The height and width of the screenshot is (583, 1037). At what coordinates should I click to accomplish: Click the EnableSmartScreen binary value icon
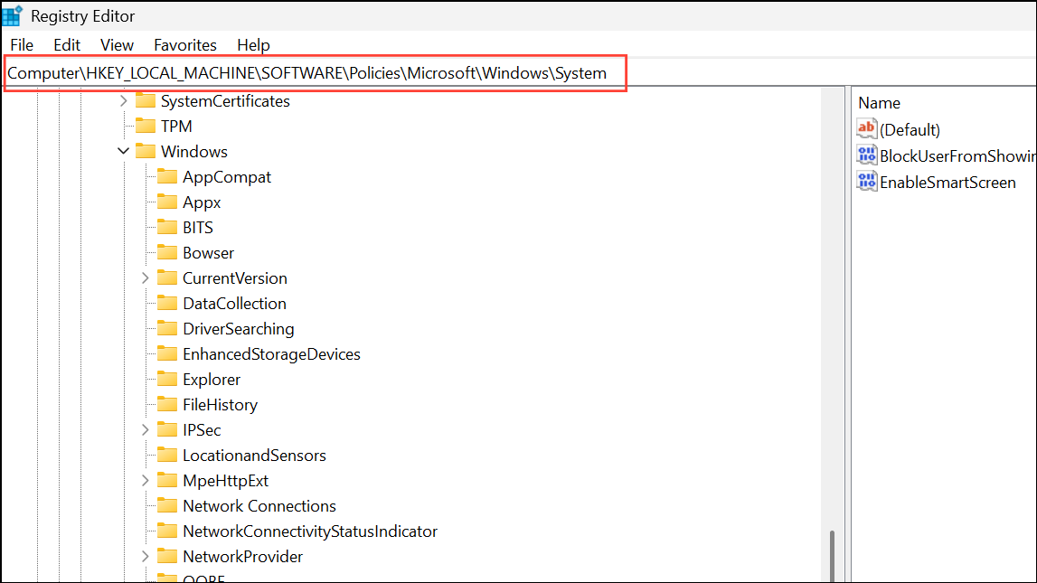[867, 182]
